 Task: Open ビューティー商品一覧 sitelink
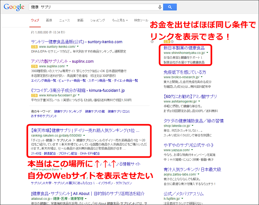tap(72, 80)
